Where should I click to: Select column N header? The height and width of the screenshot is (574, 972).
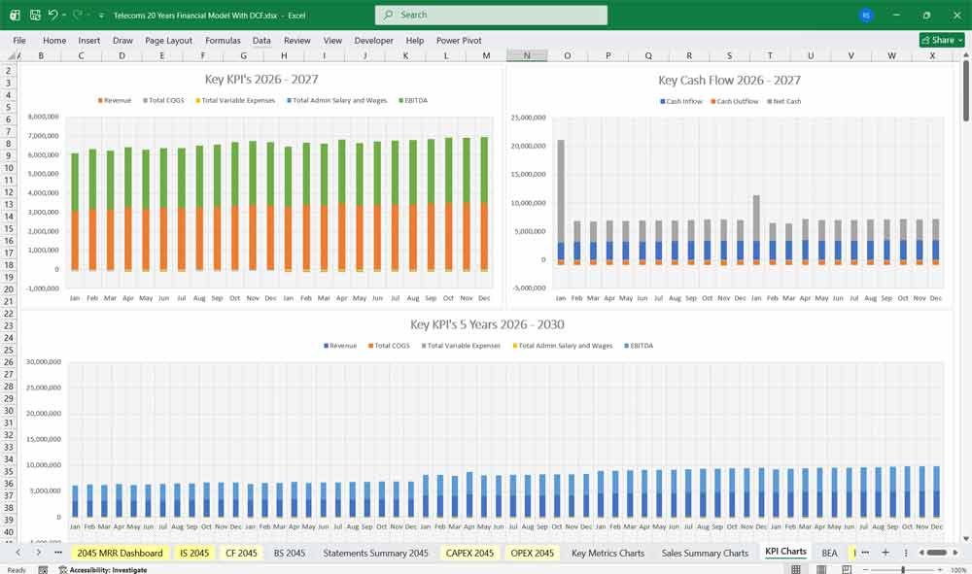(x=527, y=55)
